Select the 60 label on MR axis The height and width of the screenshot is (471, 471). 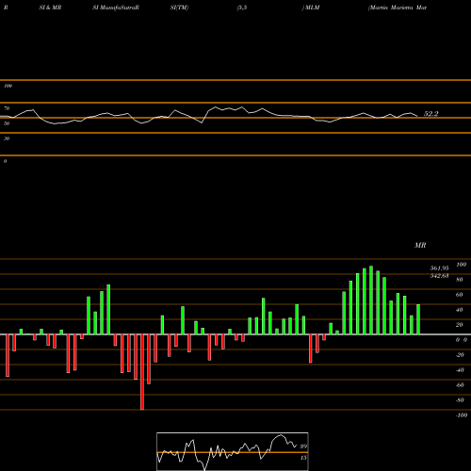pos(460,295)
